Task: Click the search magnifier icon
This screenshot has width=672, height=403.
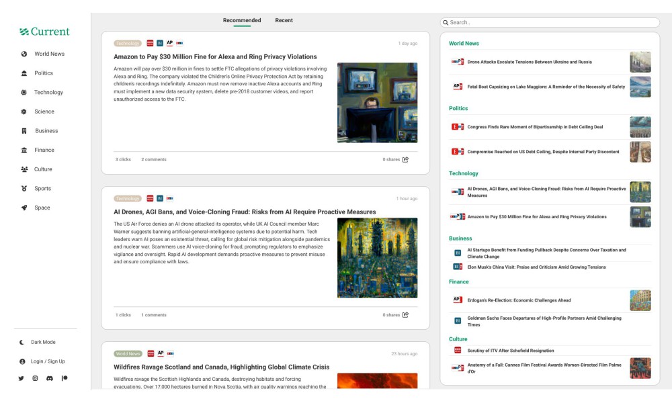Action: tap(446, 23)
